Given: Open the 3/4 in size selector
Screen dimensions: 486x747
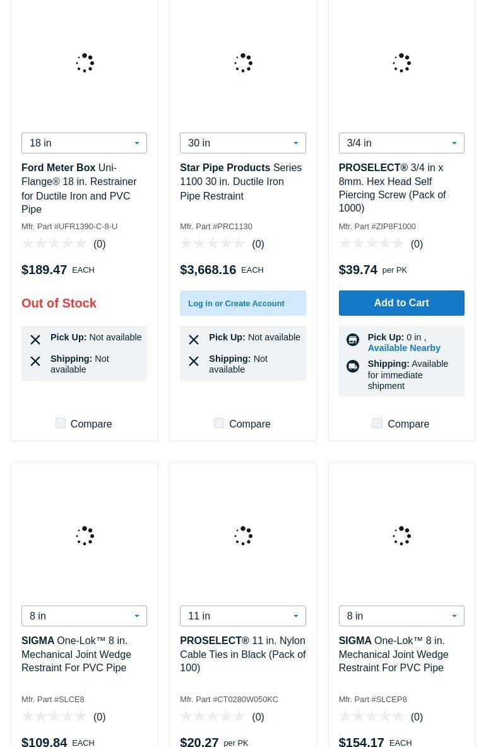Looking at the screenshot, I should tap(401, 143).
